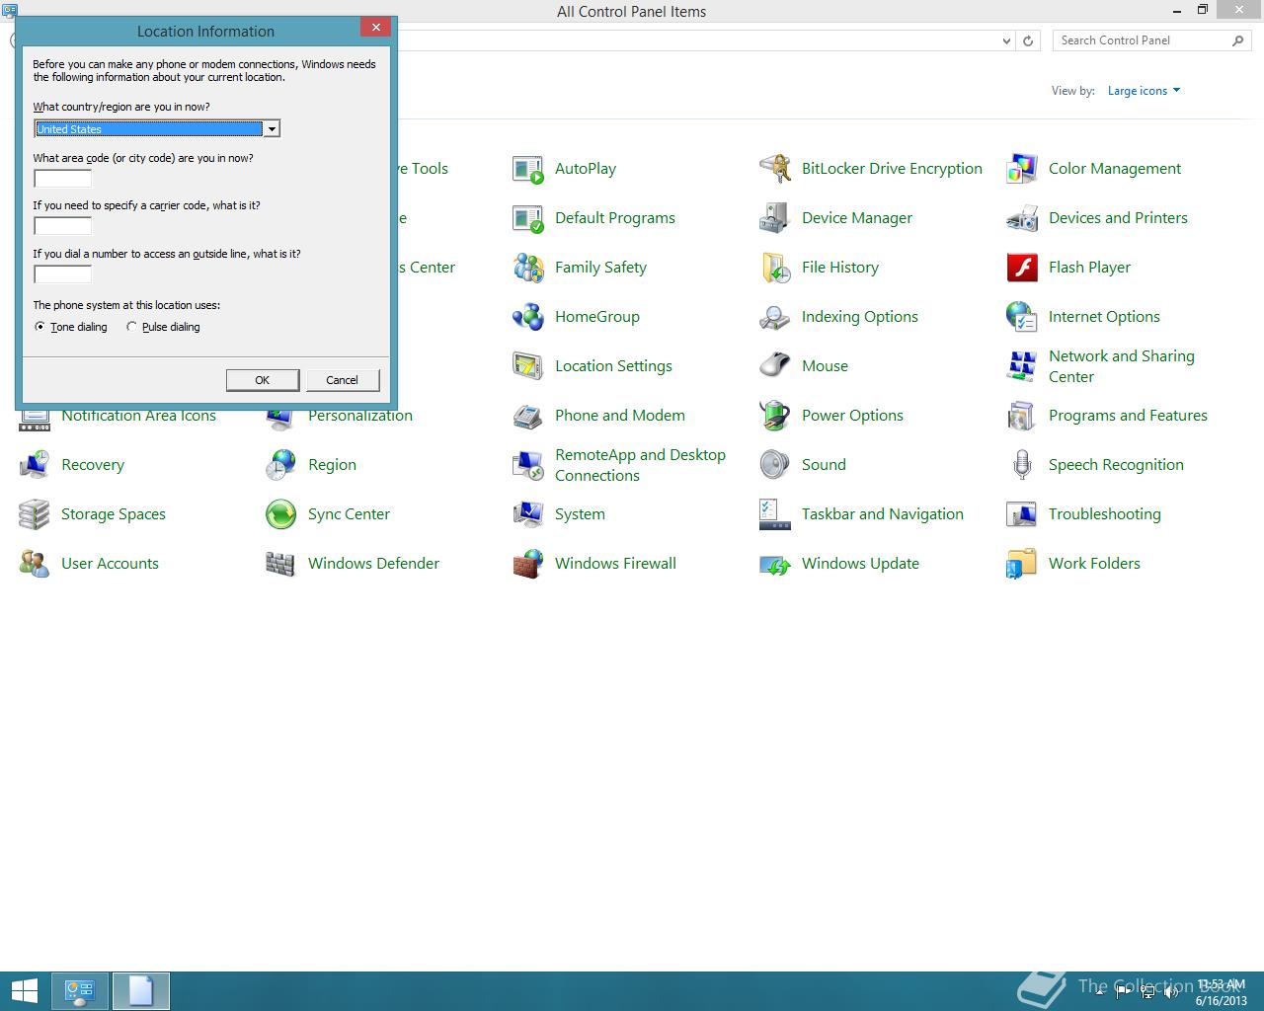The height and width of the screenshot is (1011, 1264).
Task: Open the File History icon
Action: click(x=775, y=268)
